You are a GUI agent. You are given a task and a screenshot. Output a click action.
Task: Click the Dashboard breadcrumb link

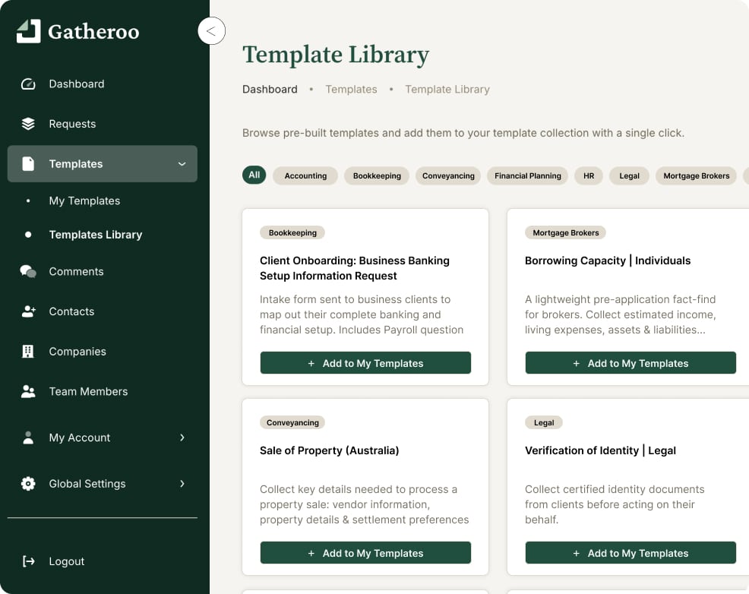tap(270, 90)
